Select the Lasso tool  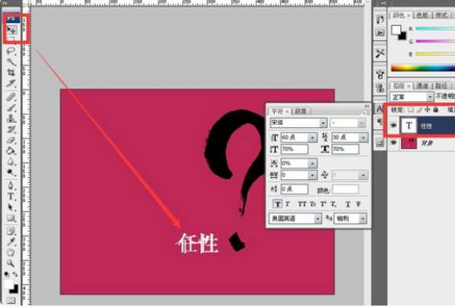[x=11, y=51]
